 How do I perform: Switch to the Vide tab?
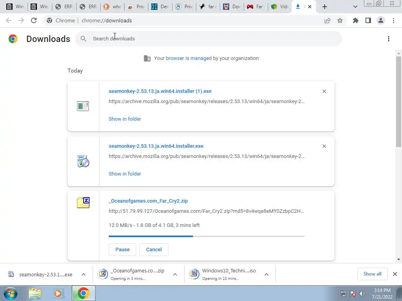[280, 7]
